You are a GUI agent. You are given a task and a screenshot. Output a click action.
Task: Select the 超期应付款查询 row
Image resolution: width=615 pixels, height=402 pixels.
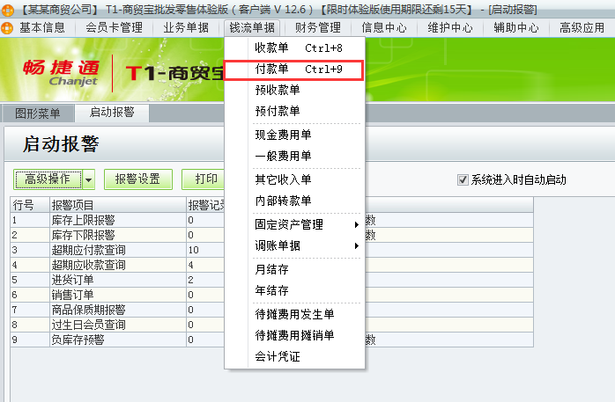(271, 250)
